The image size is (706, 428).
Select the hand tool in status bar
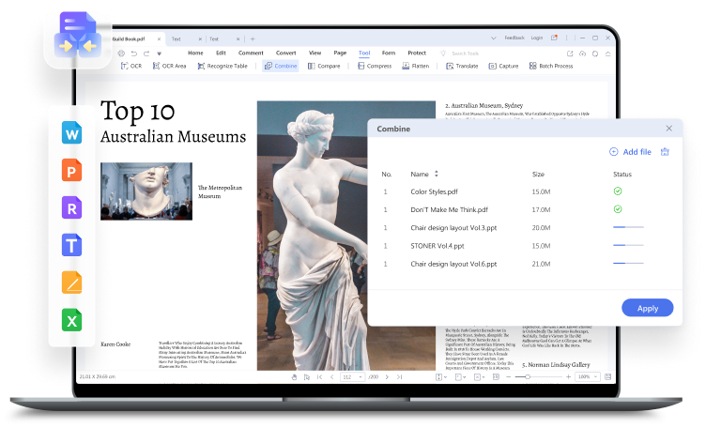[x=294, y=377]
